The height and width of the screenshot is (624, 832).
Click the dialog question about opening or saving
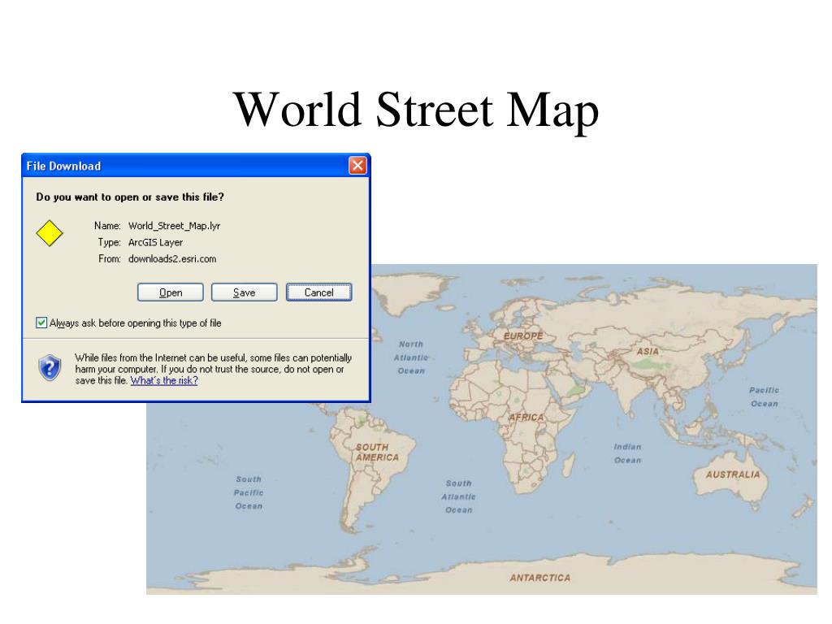(x=130, y=197)
